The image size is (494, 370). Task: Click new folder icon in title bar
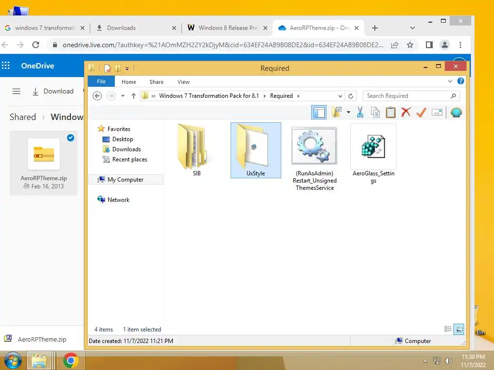coord(118,68)
